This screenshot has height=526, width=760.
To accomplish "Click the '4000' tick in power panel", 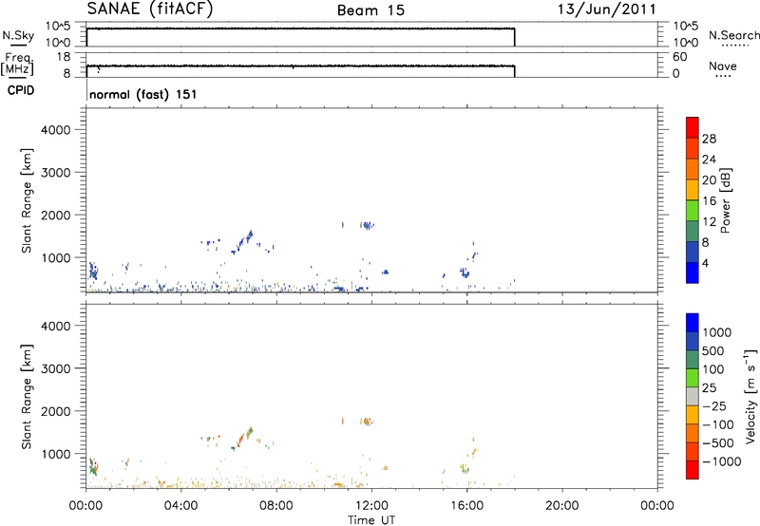I will click(x=56, y=130).
